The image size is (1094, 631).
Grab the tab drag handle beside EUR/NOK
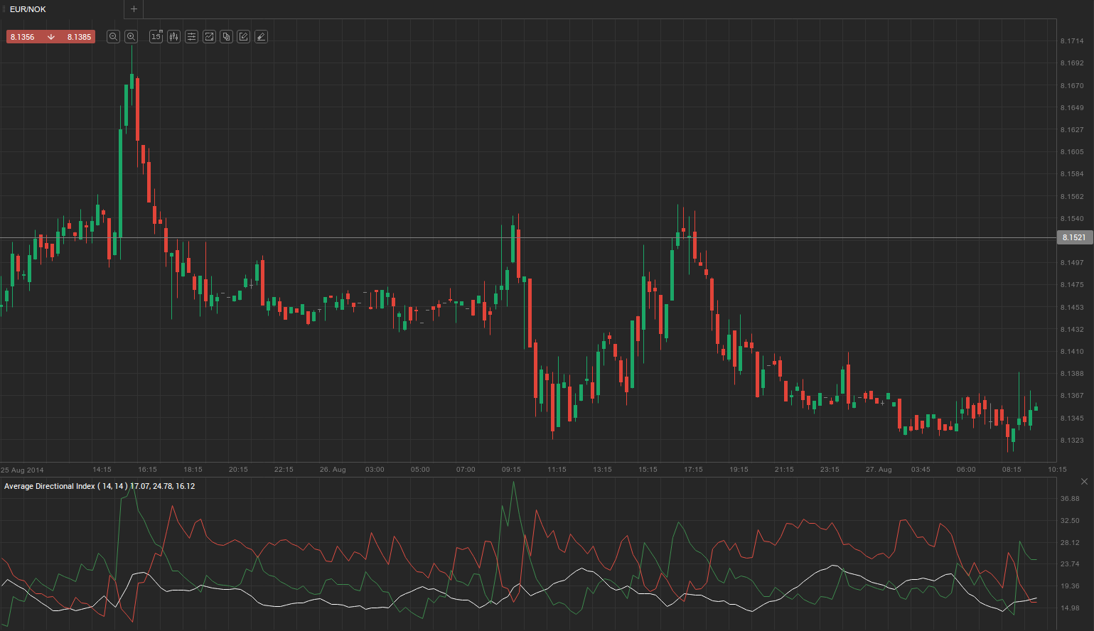[4, 9]
